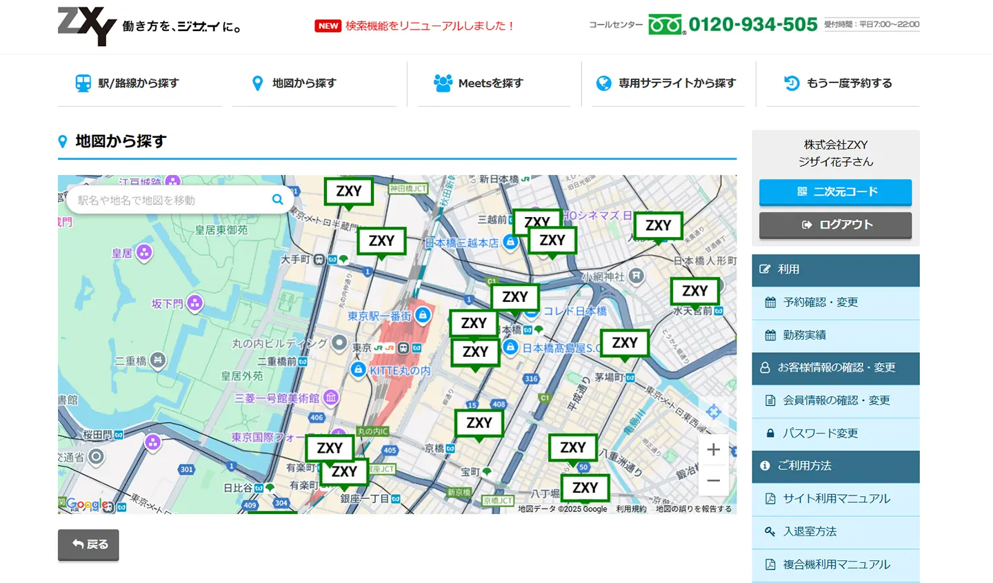This screenshot has height=583, width=993.
Task: Click the person icon on お客様情報の確認・変更 header
Action: coord(765,368)
